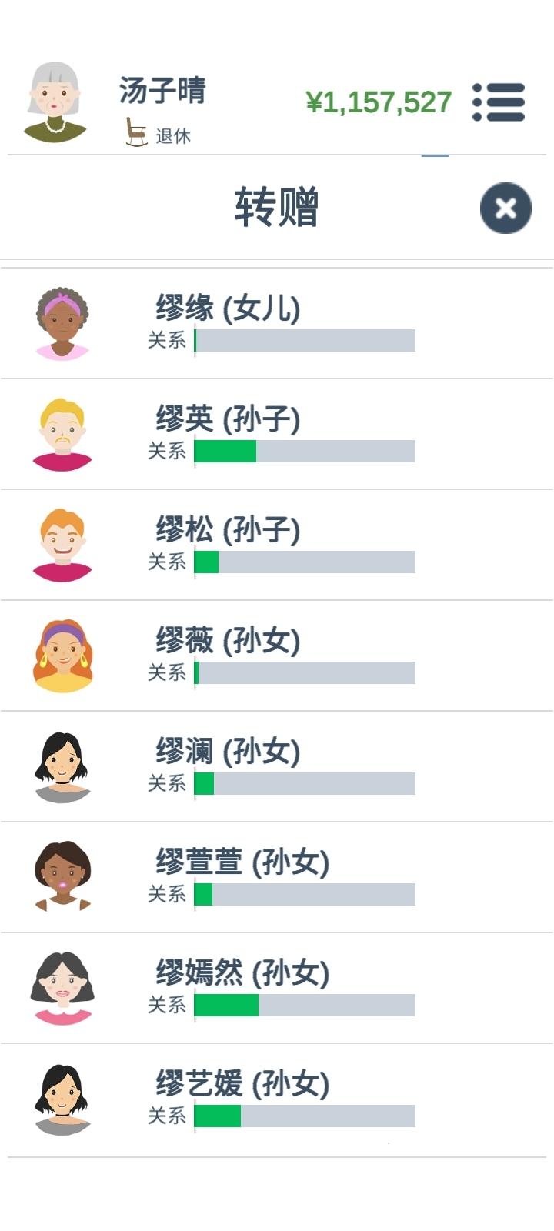Open the hamburger list menu icon
Viewport: 554px width, 1231px height.
pyautogui.click(x=499, y=102)
